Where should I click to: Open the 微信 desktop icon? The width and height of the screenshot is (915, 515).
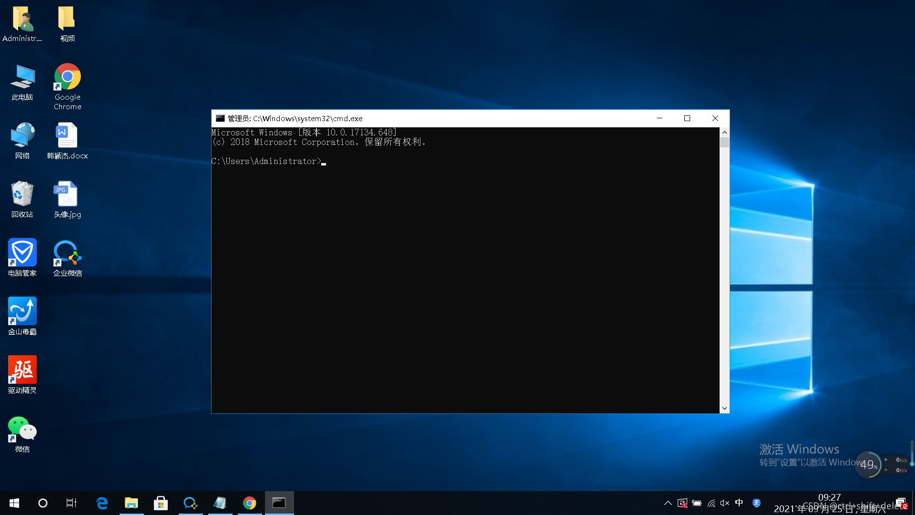(22, 429)
